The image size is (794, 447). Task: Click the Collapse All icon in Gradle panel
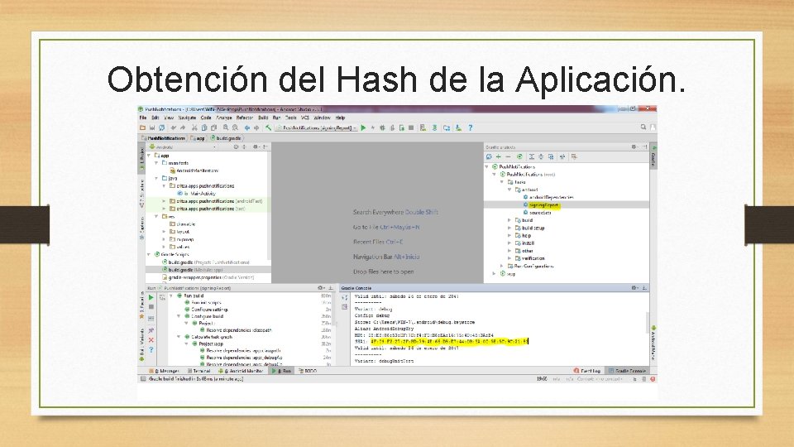coord(541,157)
